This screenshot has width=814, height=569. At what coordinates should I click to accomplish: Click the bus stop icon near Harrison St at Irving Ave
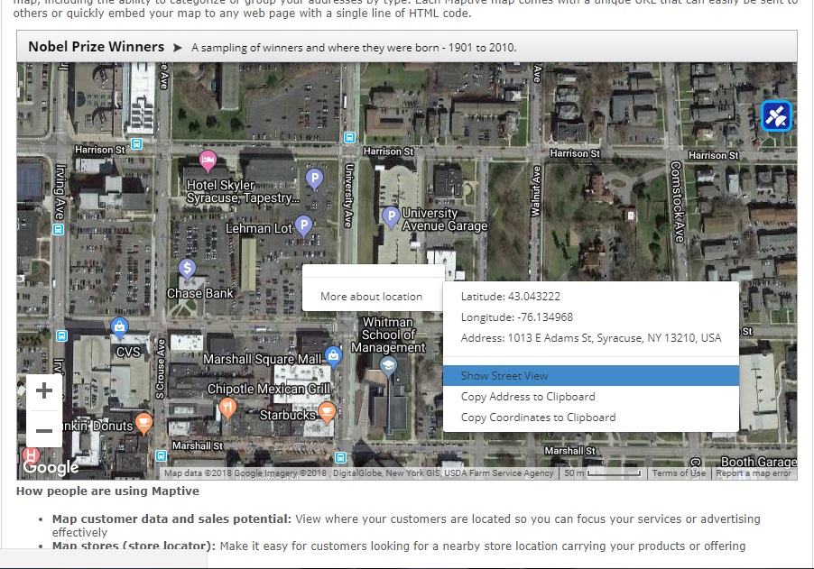[136, 143]
